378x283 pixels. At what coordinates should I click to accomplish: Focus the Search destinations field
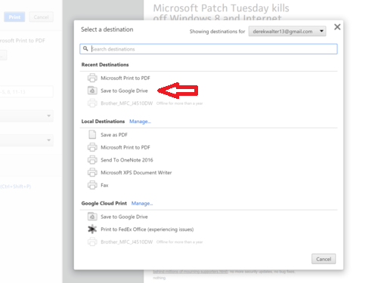click(x=209, y=49)
